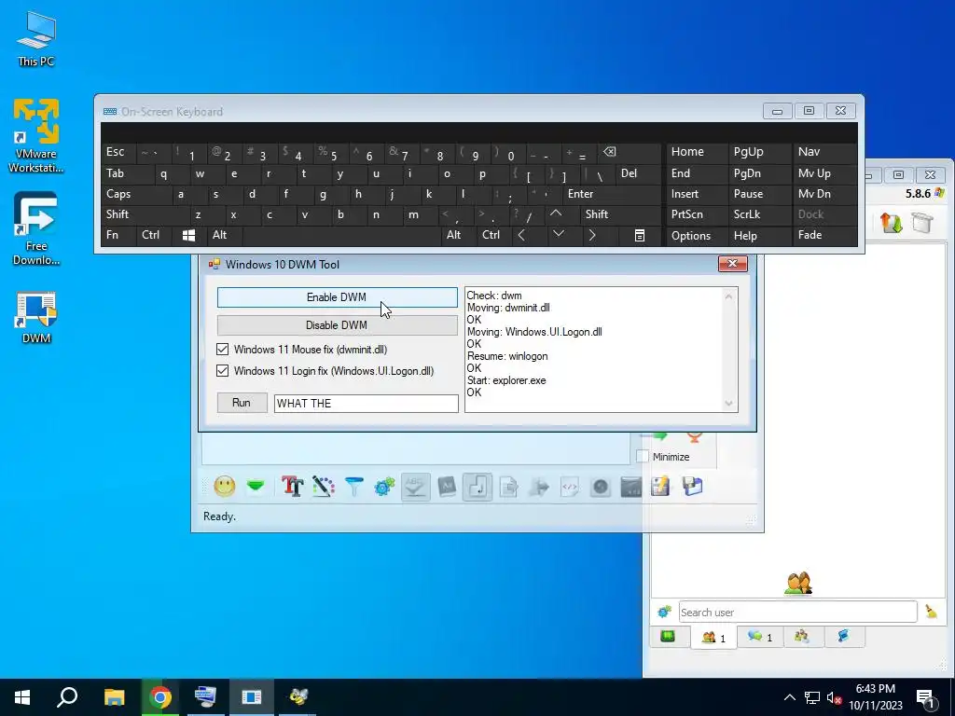Toggle the Nav key on On-Screen Keyboard

click(824, 152)
